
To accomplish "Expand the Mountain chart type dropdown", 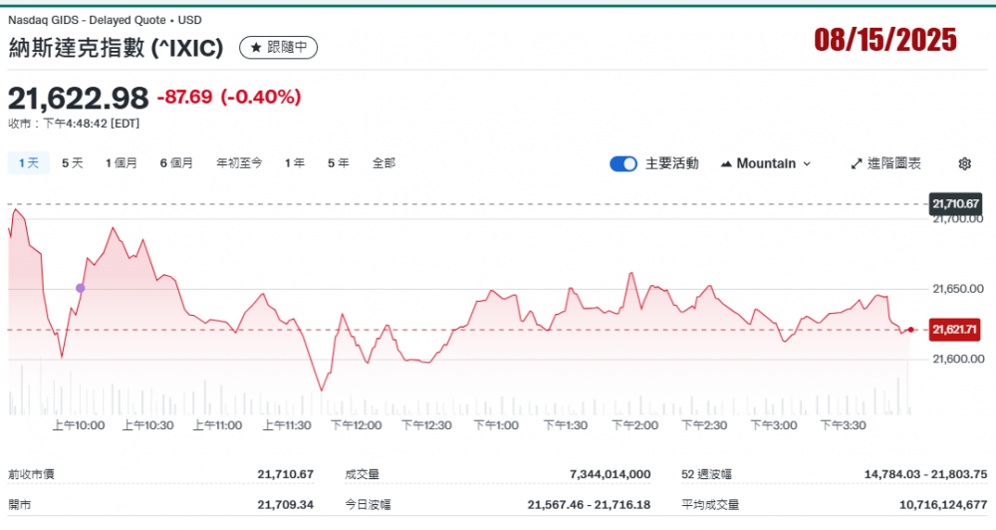I will coord(765,163).
